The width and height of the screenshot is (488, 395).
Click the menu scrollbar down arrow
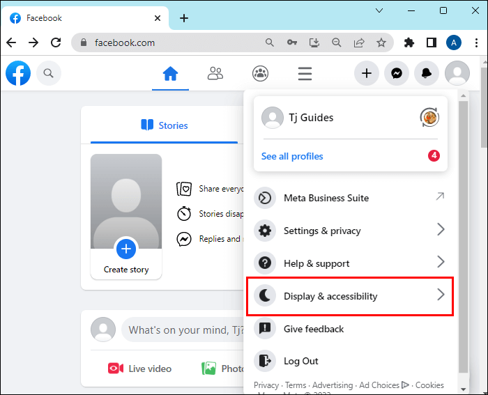click(x=463, y=389)
